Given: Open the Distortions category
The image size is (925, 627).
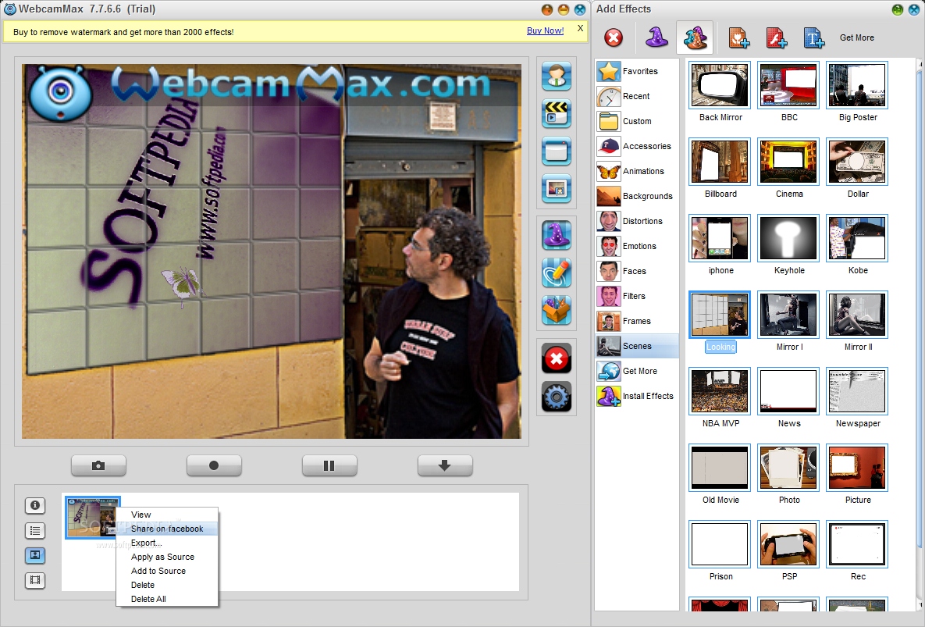Looking at the screenshot, I should 637,221.
